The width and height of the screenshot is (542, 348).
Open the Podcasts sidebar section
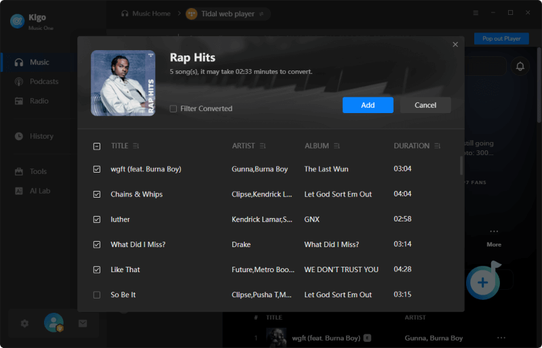[44, 82]
